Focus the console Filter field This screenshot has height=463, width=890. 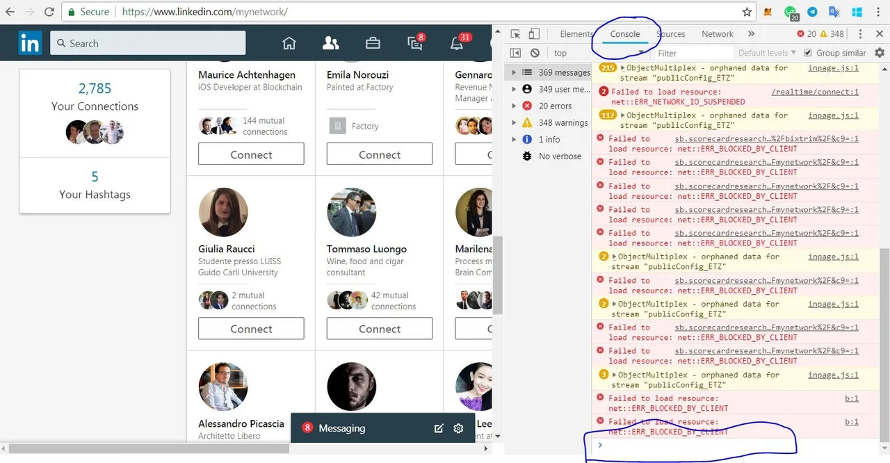click(x=693, y=53)
